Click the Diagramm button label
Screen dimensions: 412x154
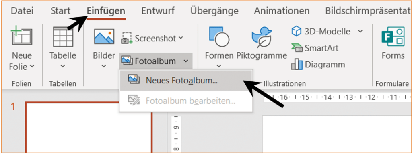(325, 64)
